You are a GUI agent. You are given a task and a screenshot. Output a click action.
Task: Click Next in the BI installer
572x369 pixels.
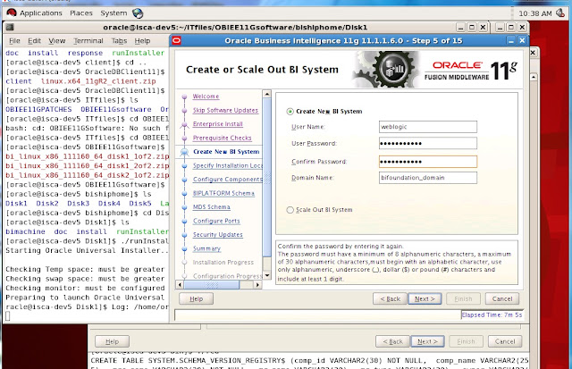425,298
